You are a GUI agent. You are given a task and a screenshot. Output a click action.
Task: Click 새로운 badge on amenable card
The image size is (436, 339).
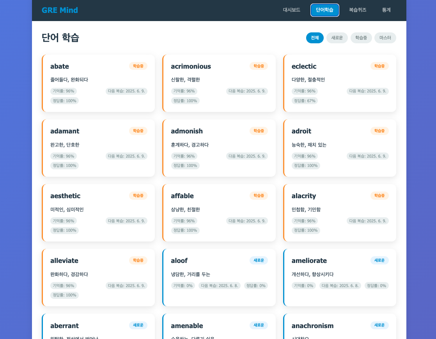pyautogui.click(x=259, y=325)
